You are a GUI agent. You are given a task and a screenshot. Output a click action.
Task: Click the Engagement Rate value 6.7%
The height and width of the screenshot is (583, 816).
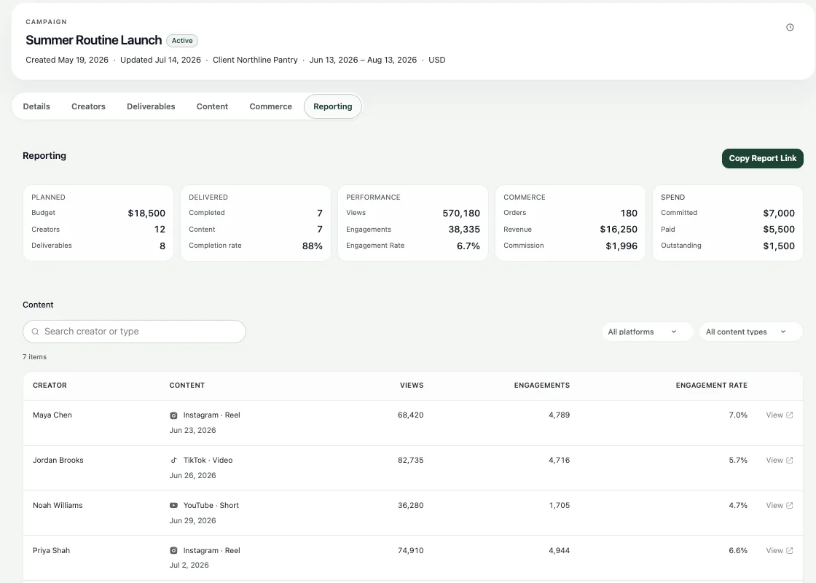(x=468, y=246)
